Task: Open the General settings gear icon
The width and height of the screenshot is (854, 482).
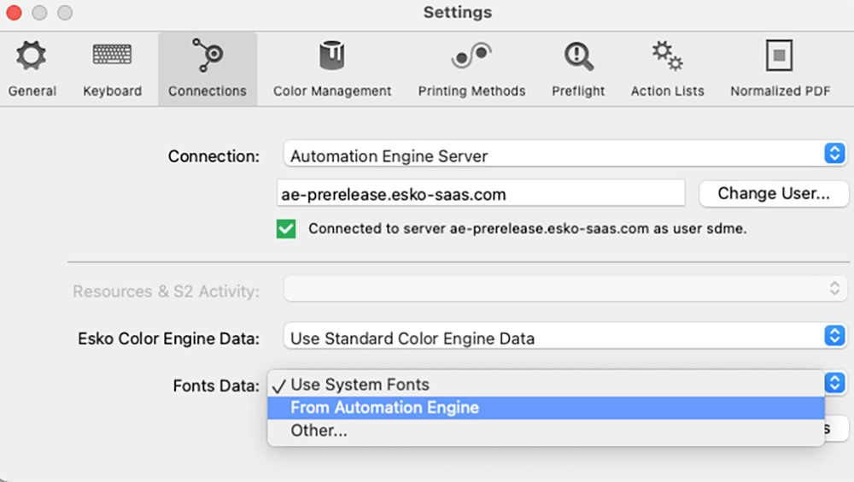Action: click(x=32, y=57)
